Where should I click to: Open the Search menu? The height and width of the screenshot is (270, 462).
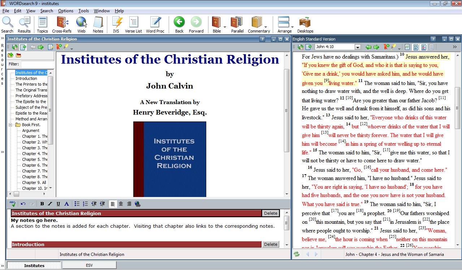tap(47, 11)
